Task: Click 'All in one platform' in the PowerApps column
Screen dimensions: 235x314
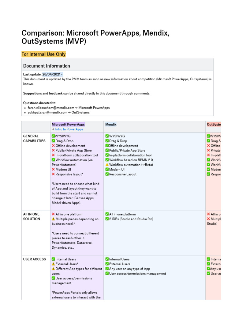Action: coord(69,214)
